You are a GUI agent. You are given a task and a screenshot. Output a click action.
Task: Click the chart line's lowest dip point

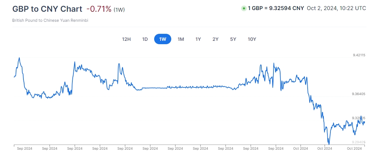tap(329, 144)
